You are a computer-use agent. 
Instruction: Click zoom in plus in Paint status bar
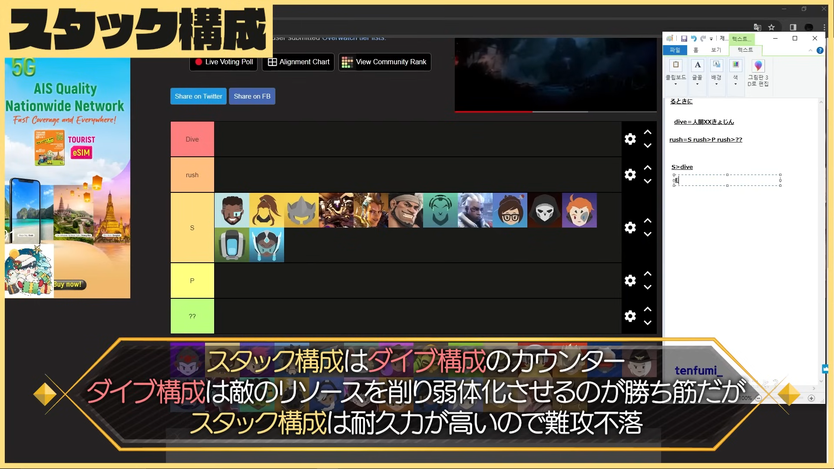point(811,398)
